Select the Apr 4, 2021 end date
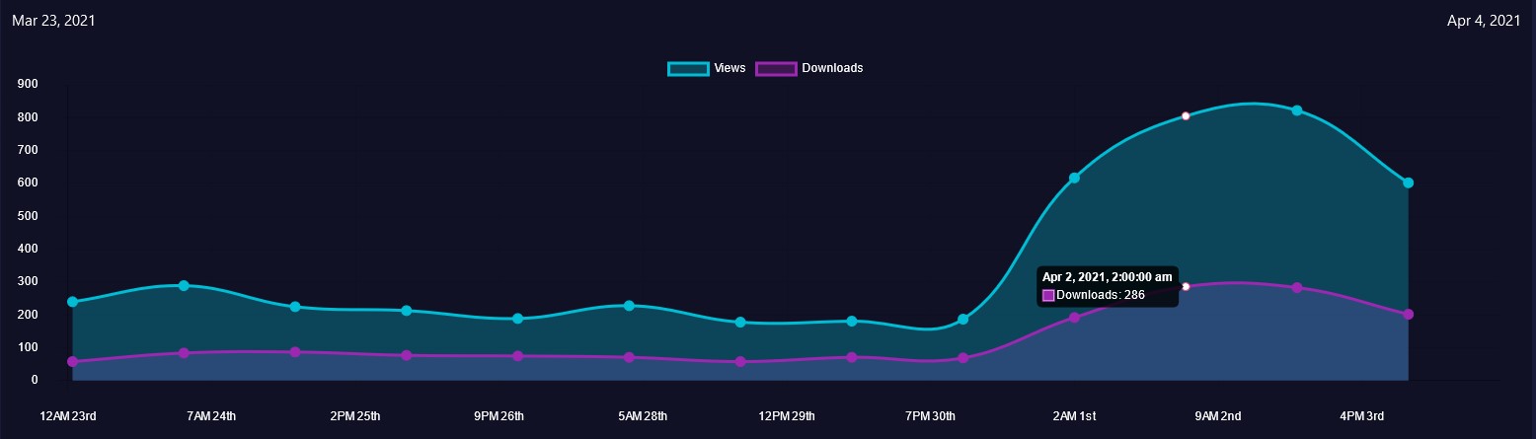Viewport: 1536px width, 439px height. (x=1483, y=21)
